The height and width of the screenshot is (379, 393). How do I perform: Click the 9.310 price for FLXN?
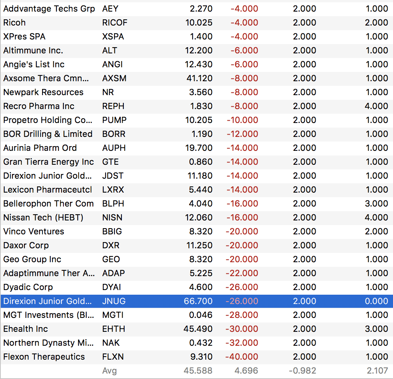pyautogui.click(x=201, y=357)
